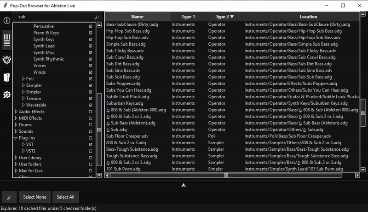This screenshot has width=368, height=212.
Task: Click the Type 2 sort arrow
Action: pos(232,17)
